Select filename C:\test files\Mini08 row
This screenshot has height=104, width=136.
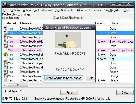coord(31,42)
